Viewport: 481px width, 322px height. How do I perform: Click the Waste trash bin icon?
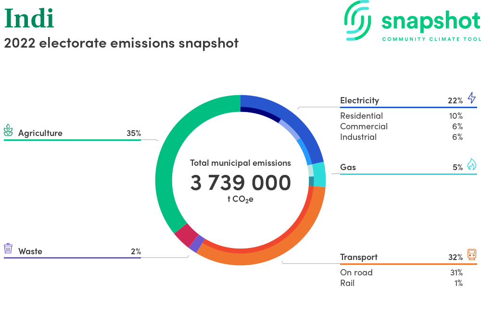click(8, 248)
